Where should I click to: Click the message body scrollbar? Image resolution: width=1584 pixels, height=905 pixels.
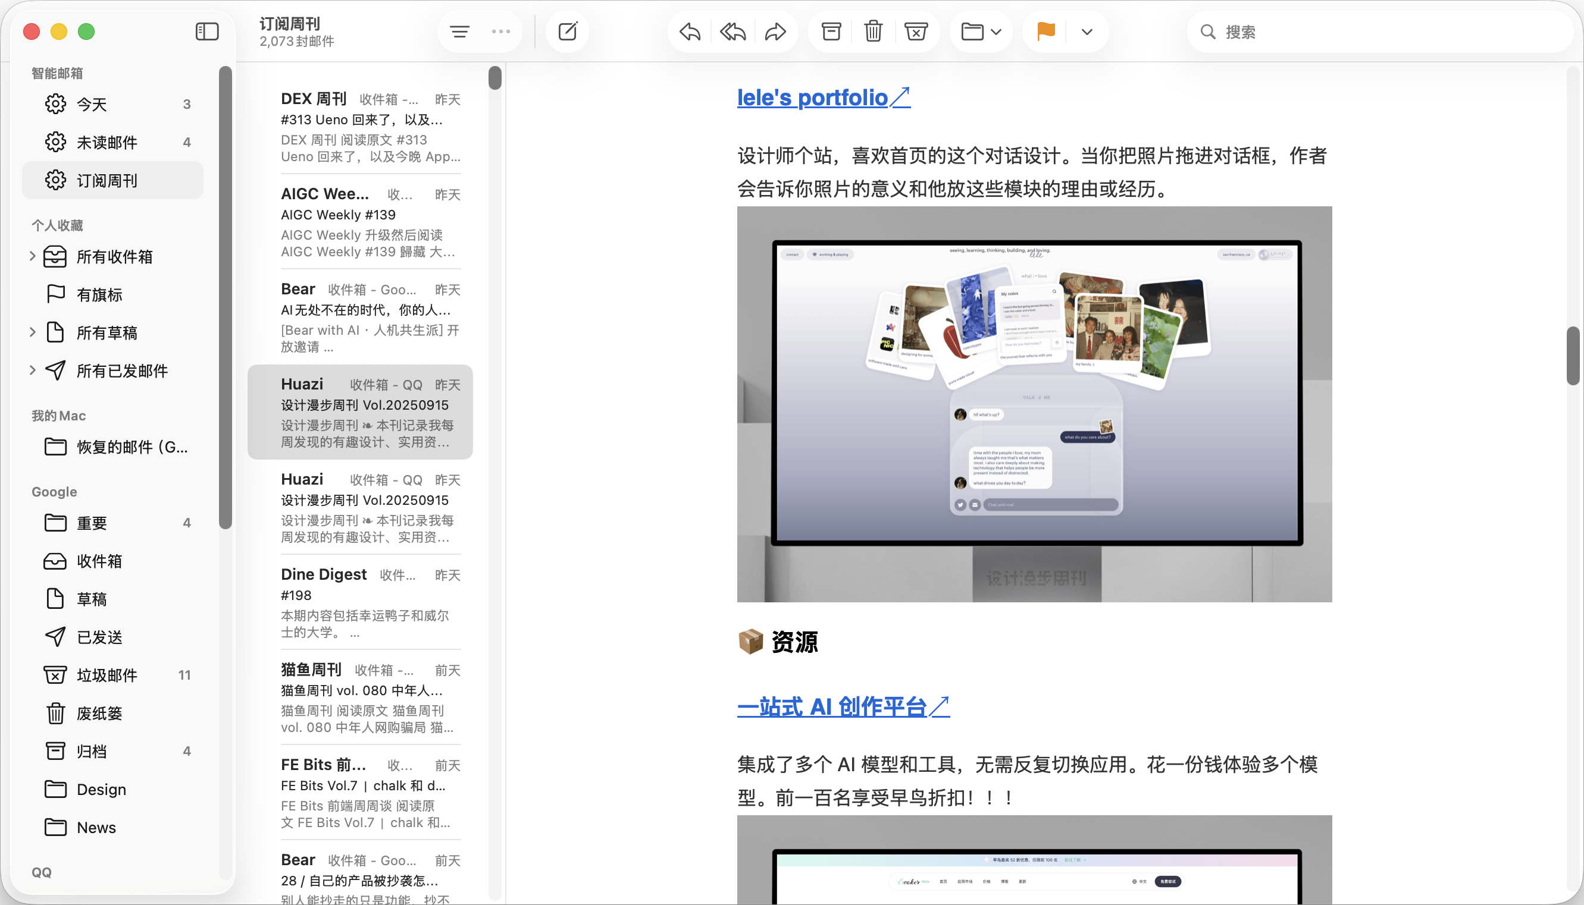point(1573,356)
